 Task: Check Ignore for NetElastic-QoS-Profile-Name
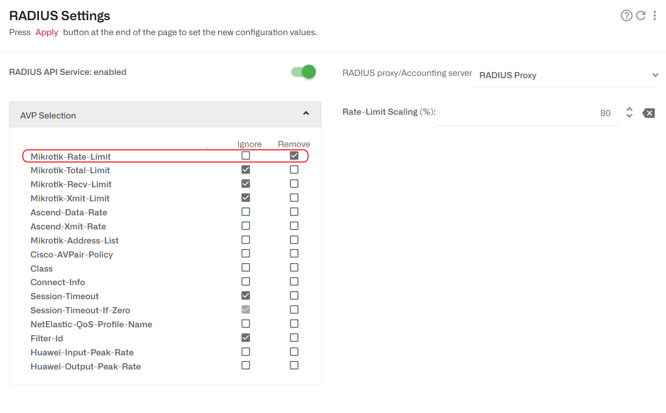click(246, 323)
